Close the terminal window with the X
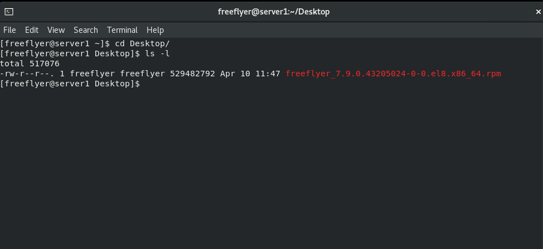543x249 pixels. coord(538,12)
